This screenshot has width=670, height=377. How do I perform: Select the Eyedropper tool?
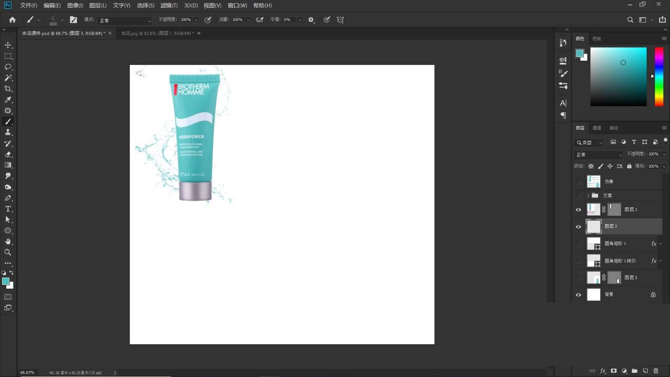pyautogui.click(x=8, y=100)
